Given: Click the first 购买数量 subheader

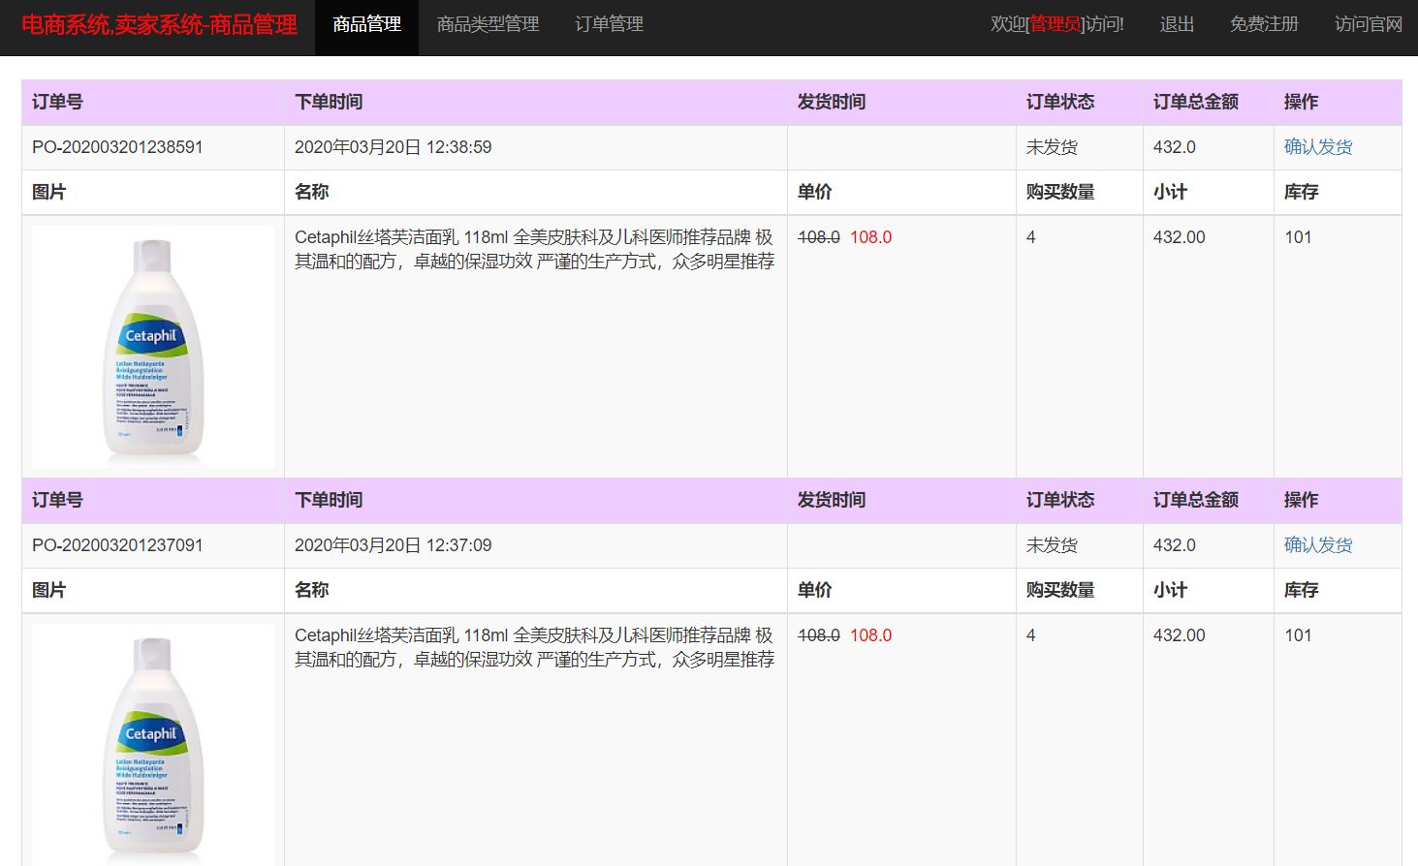Looking at the screenshot, I should click(1060, 192).
